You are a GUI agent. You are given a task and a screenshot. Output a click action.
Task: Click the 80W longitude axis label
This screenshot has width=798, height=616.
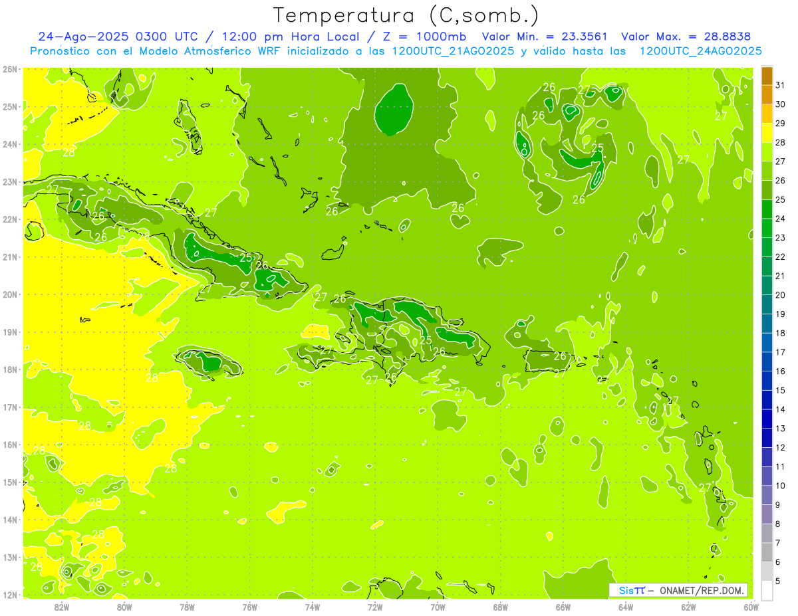124,606
